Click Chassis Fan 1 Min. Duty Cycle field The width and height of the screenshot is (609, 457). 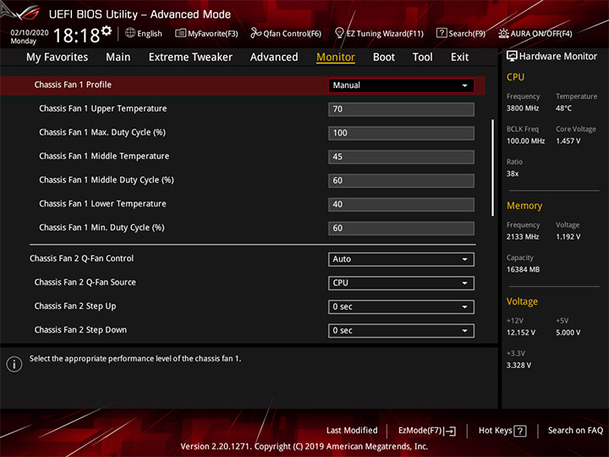point(401,228)
